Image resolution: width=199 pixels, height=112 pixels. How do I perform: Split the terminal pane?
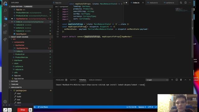pyautogui.click(x=177, y=80)
